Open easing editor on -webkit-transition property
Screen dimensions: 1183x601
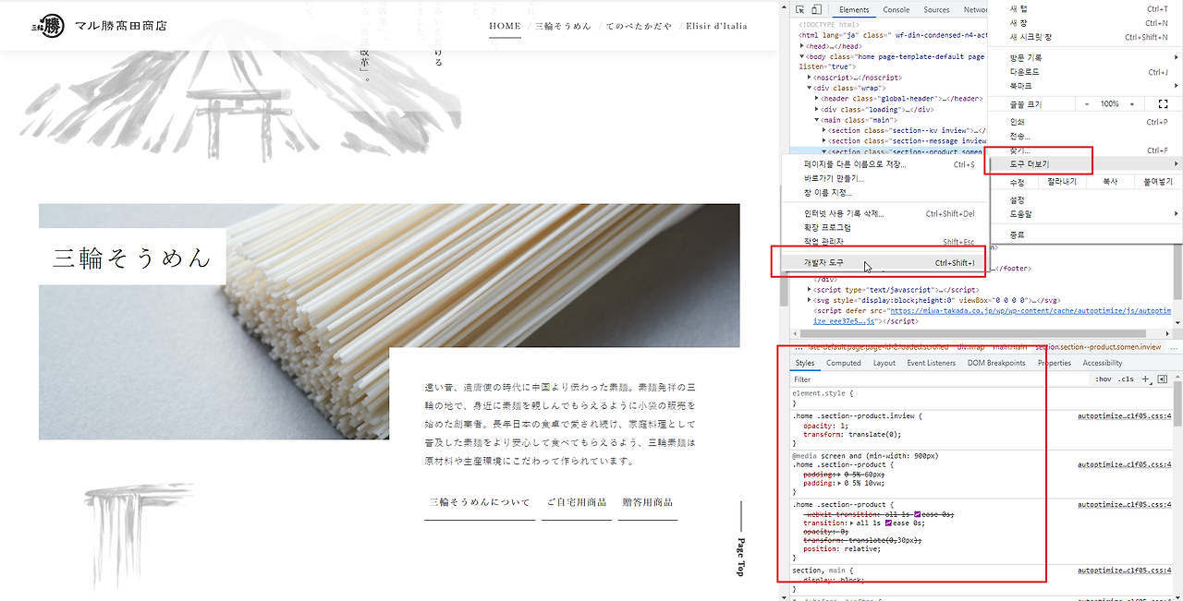[x=916, y=514]
